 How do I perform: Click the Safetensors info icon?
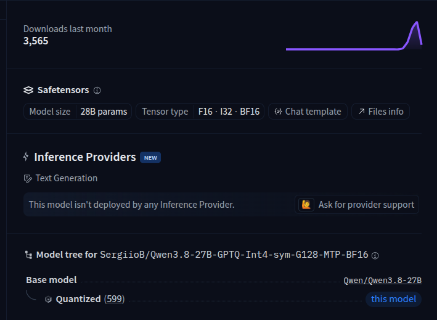coord(97,90)
